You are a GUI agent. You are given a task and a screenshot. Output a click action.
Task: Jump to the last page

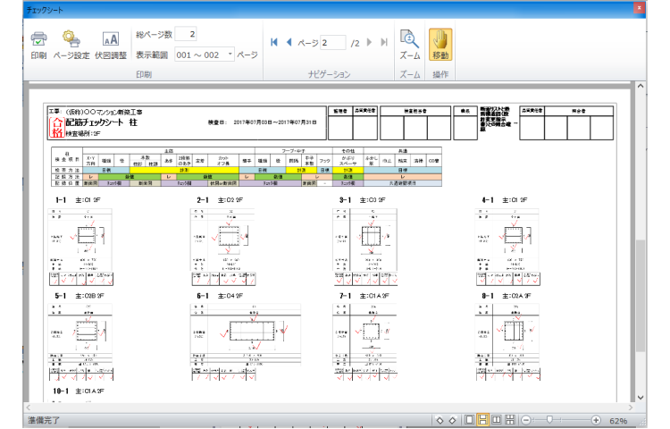click(384, 42)
